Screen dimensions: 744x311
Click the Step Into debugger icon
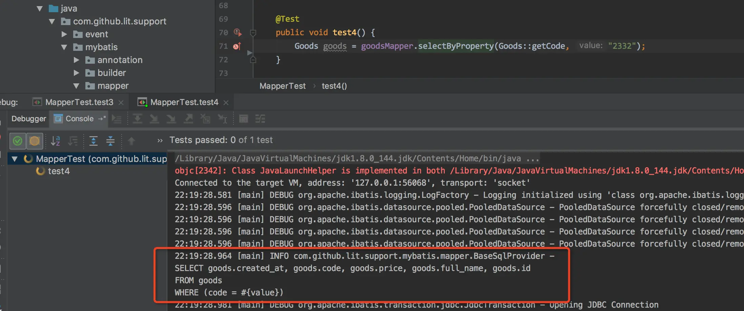154,119
